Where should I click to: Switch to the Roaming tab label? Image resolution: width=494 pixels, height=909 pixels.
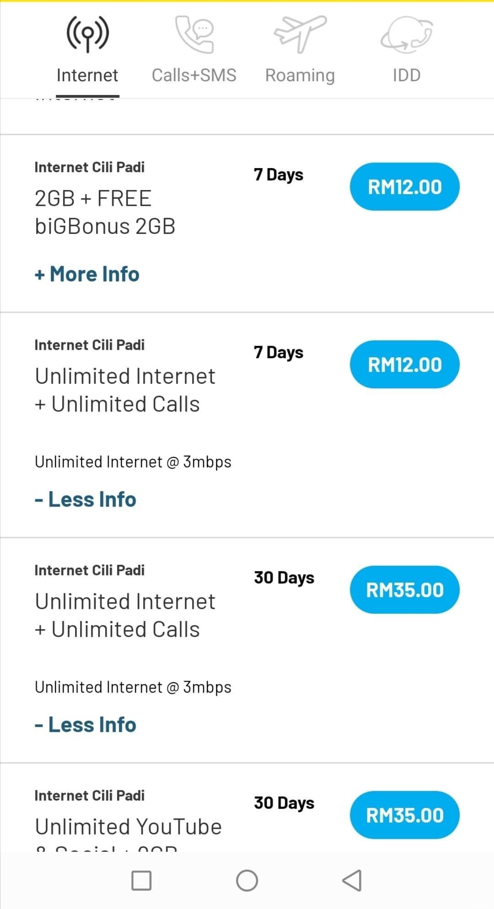300,75
